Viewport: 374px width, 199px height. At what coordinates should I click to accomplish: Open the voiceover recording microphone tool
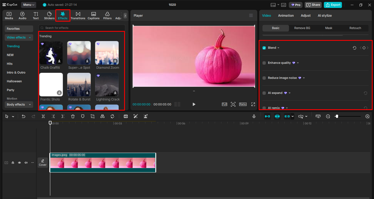[254, 116]
